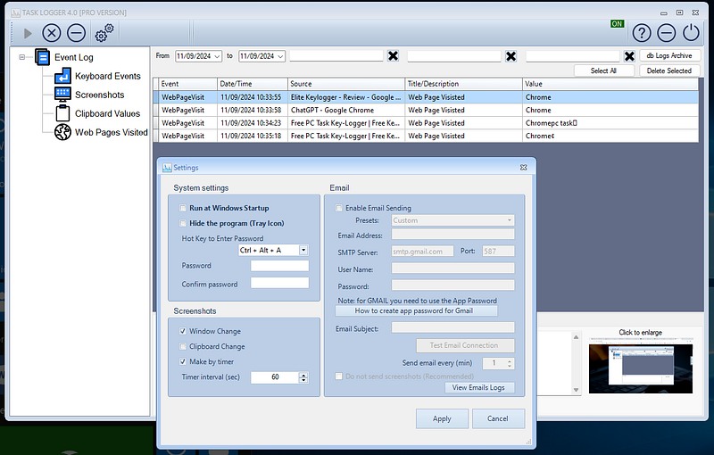Uncheck the Window Change checkbox
Screen dimensions: 714x455
pos(183,331)
